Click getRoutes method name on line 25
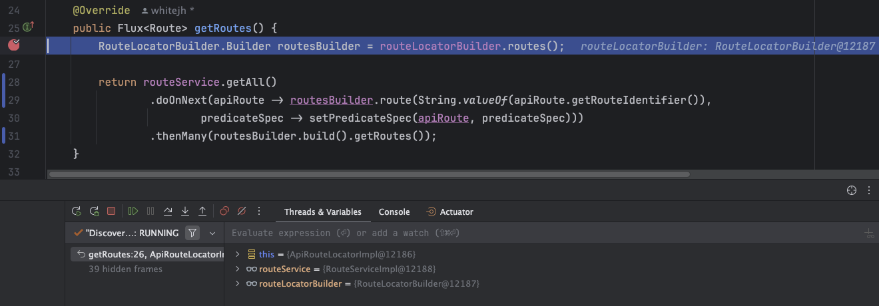879x306 pixels. (x=223, y=29)
